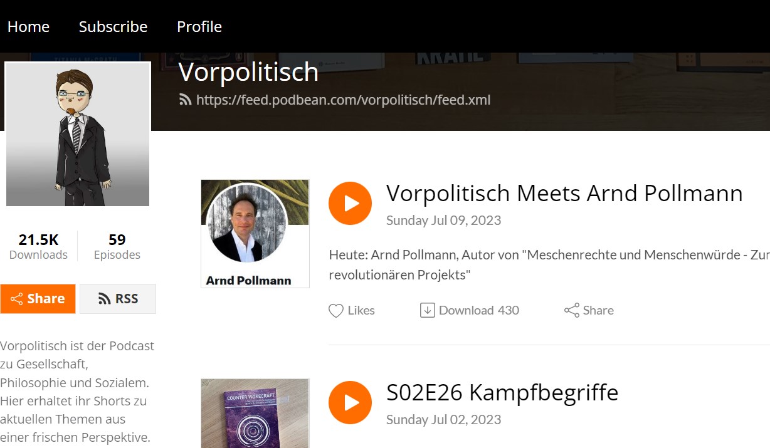Open the feed.podbean.com feed URL link
Viewport: 770px width, 448px height.
click(343, 100)
